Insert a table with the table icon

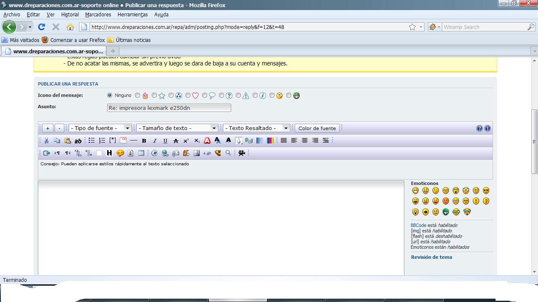coord(141,154)
